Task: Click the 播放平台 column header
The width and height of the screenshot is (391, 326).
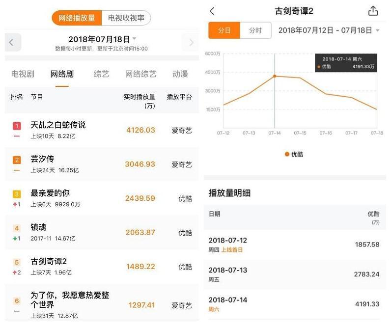Action: 179,97
